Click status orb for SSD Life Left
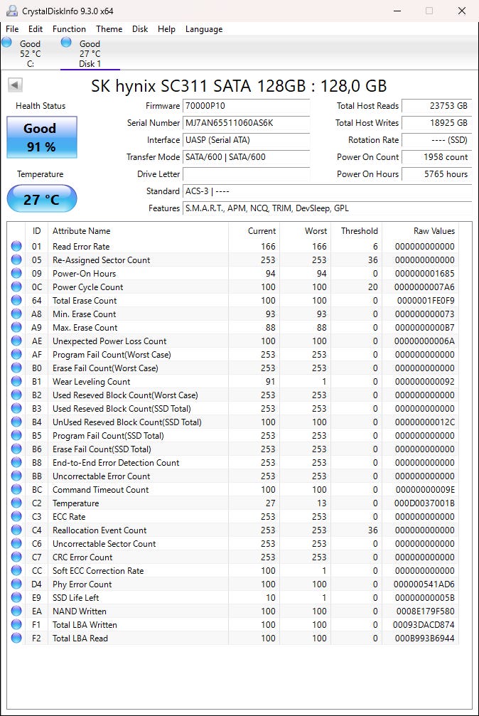The image size is (479, 716). pos(16,598)
